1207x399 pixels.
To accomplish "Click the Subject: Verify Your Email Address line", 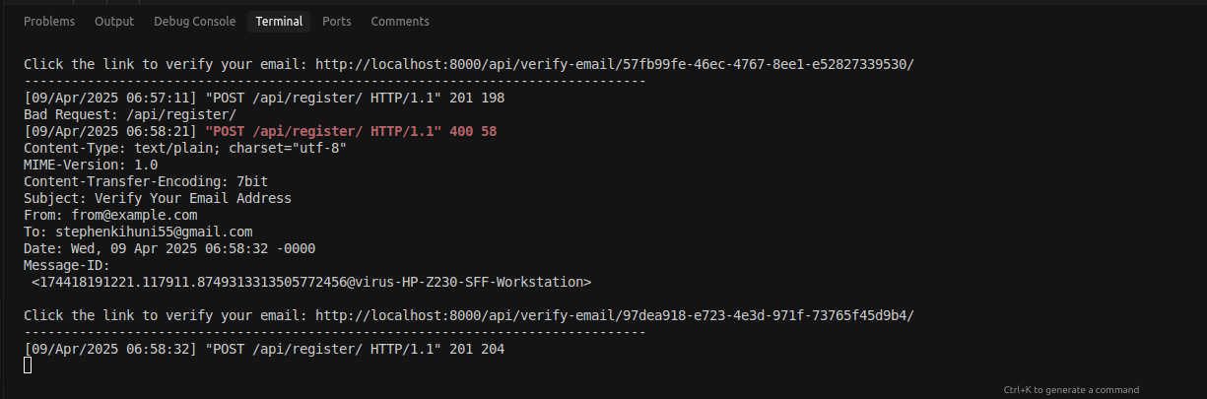I will [x=158, y=198].
